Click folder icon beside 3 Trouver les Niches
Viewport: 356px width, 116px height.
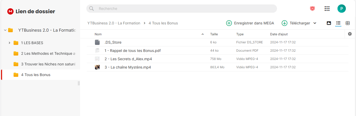(16, 64)
